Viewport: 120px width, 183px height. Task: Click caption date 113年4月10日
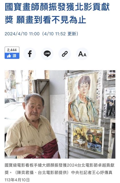tap(17, 180)
